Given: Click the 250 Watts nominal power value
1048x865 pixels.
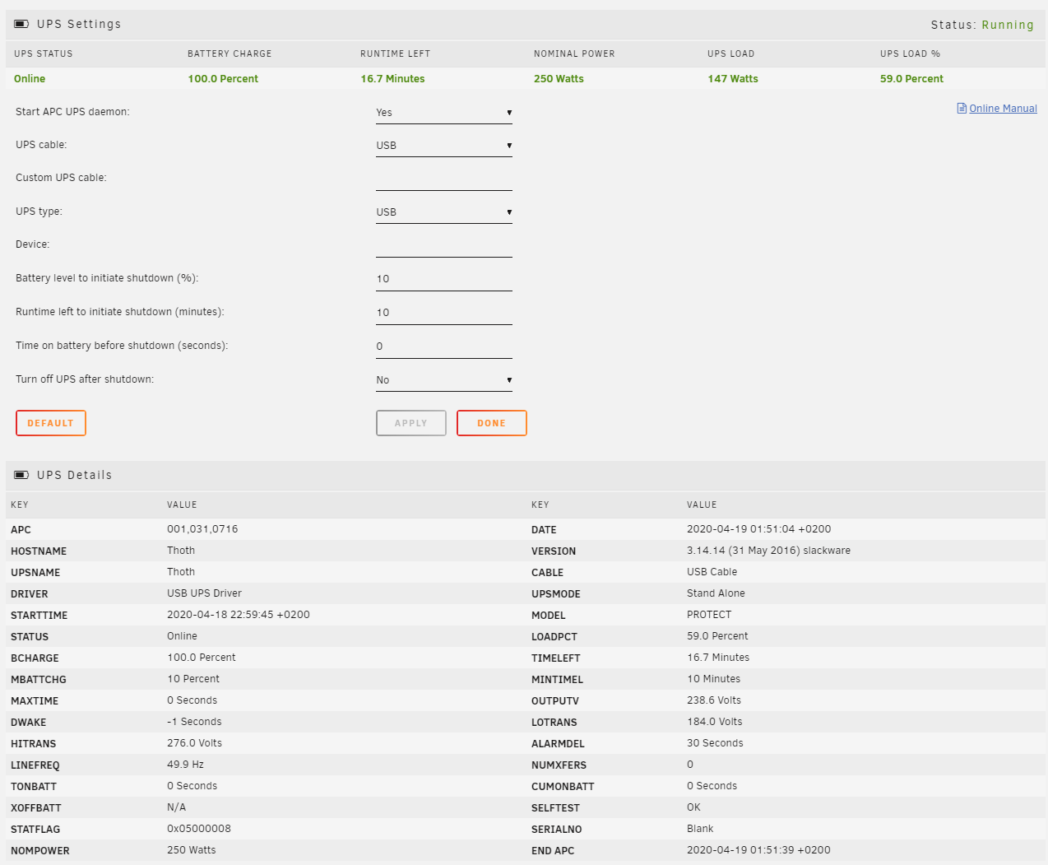Looking at the screenshot, I should pos(559,79).
